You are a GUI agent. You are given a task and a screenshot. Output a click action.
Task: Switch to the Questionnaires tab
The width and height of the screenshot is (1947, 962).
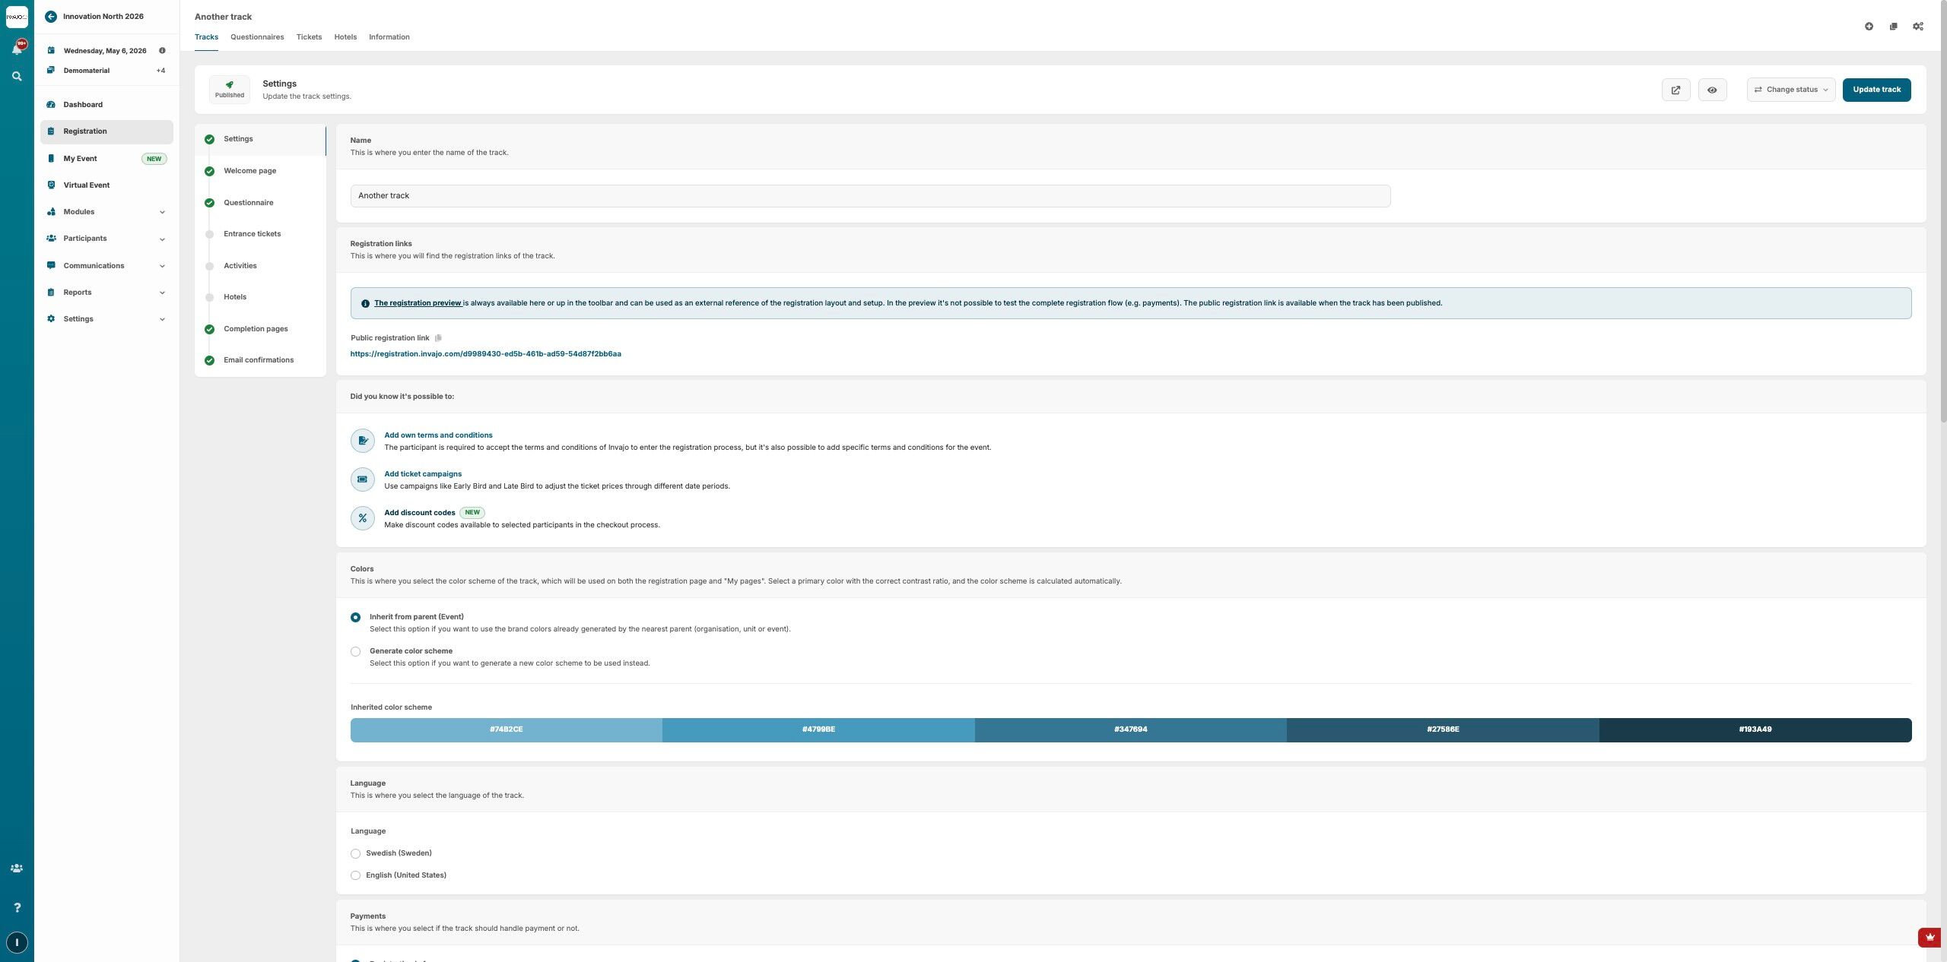[257, 37]
